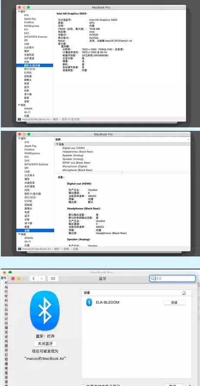Open 雷雳 in the Audio window sidebar
200x386 pixels.
[27, 227]
